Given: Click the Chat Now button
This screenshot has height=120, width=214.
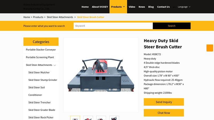Looking at the screenshot, I should pos(164,113).
